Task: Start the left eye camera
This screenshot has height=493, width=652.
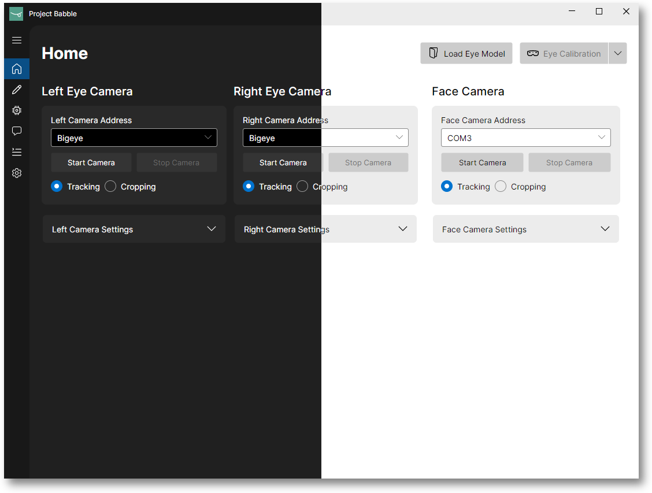Action: pyautogui.click(x=91, y=162)
